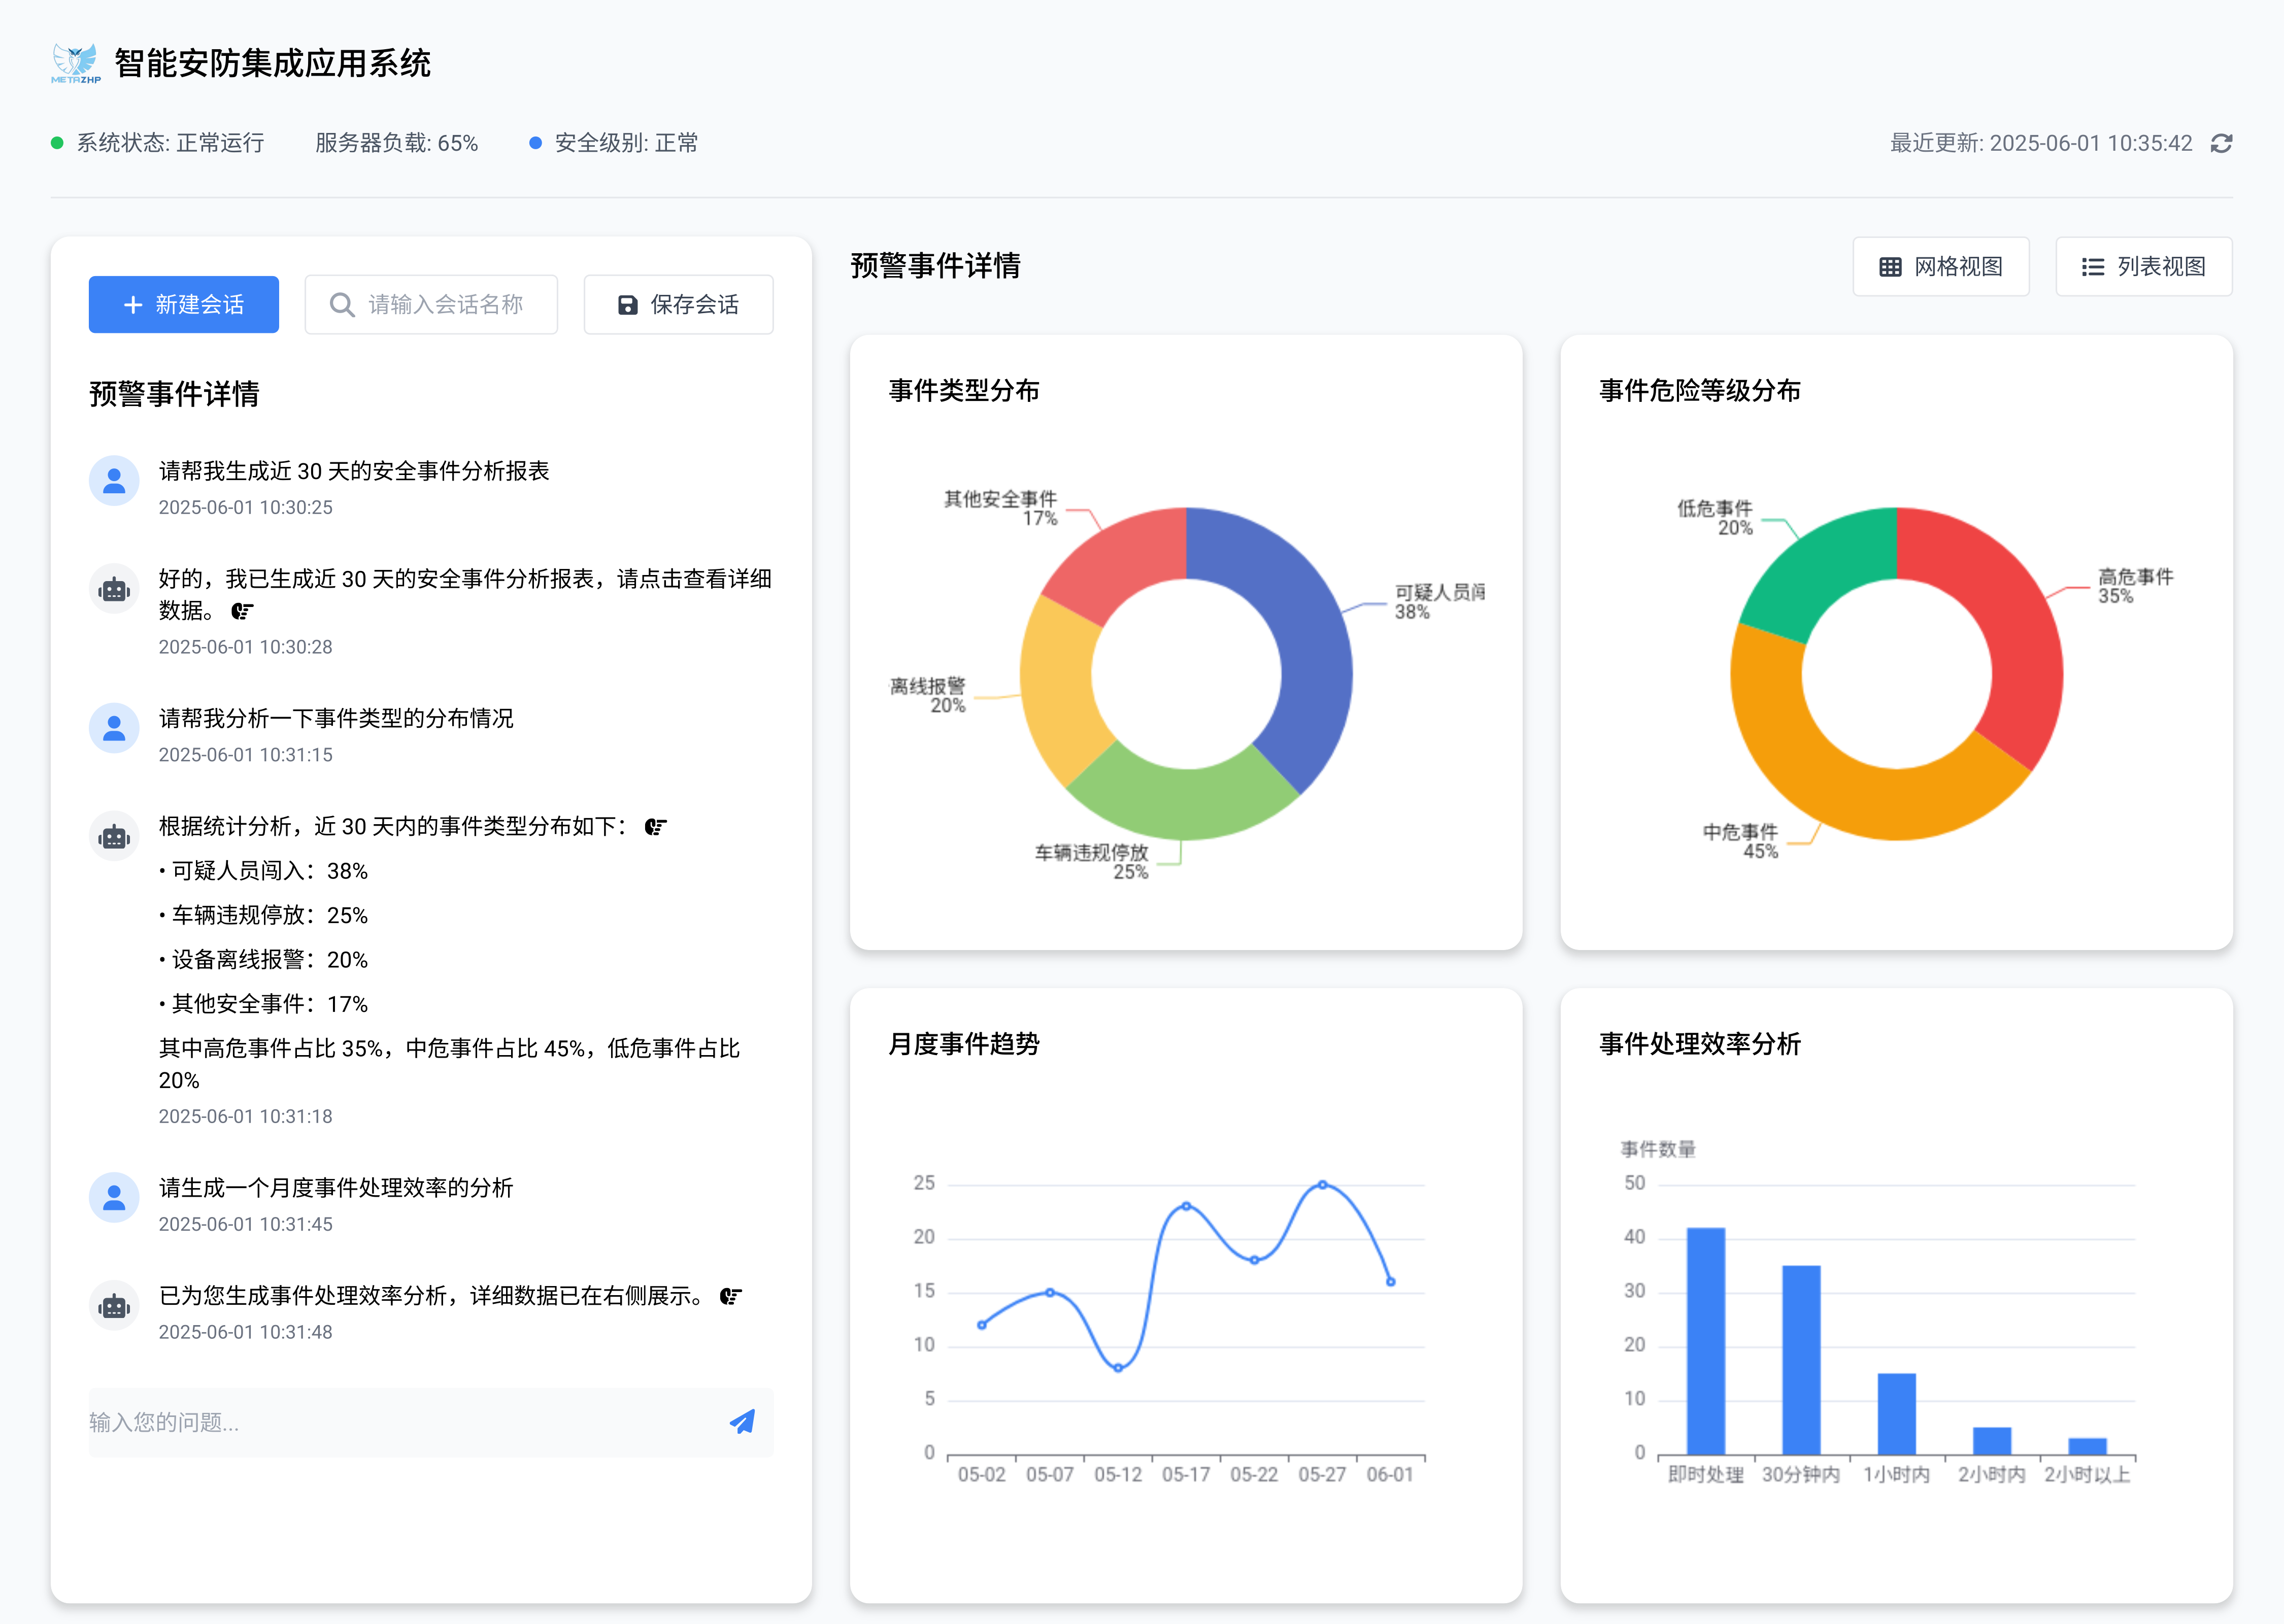Click pointing-hand icon after efficiency analysis reply
This screenshot has width=2284, height=1624.
731,1296
